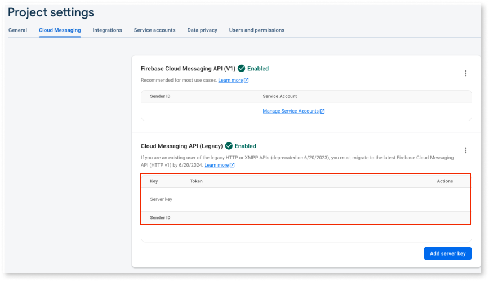Click external-link icon beside Manage Service Accounts
Screen dimensions: 489x281
(x=322, y=111)
